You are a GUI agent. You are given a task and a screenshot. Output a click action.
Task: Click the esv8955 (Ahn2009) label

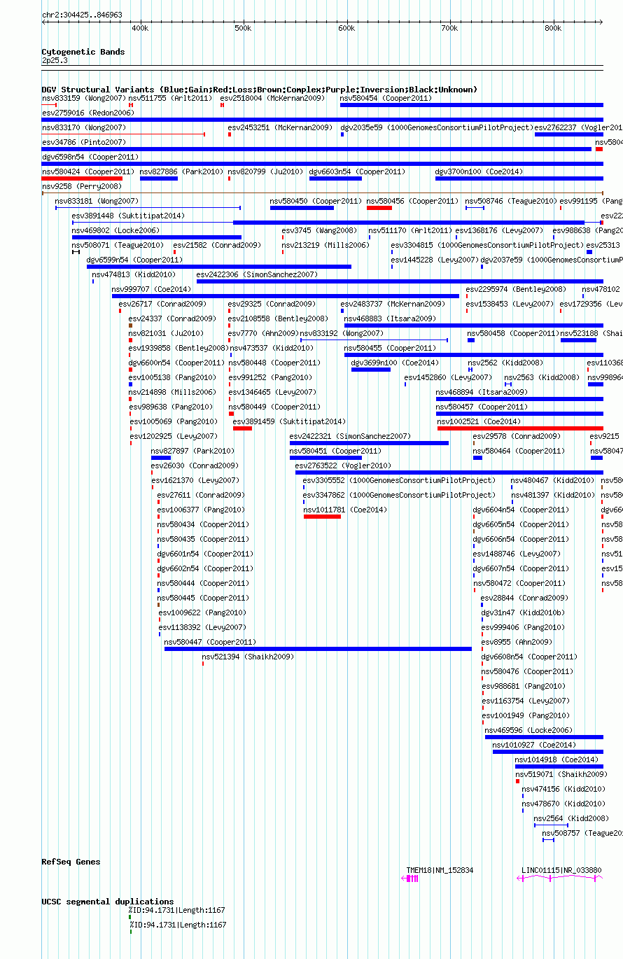517,642
